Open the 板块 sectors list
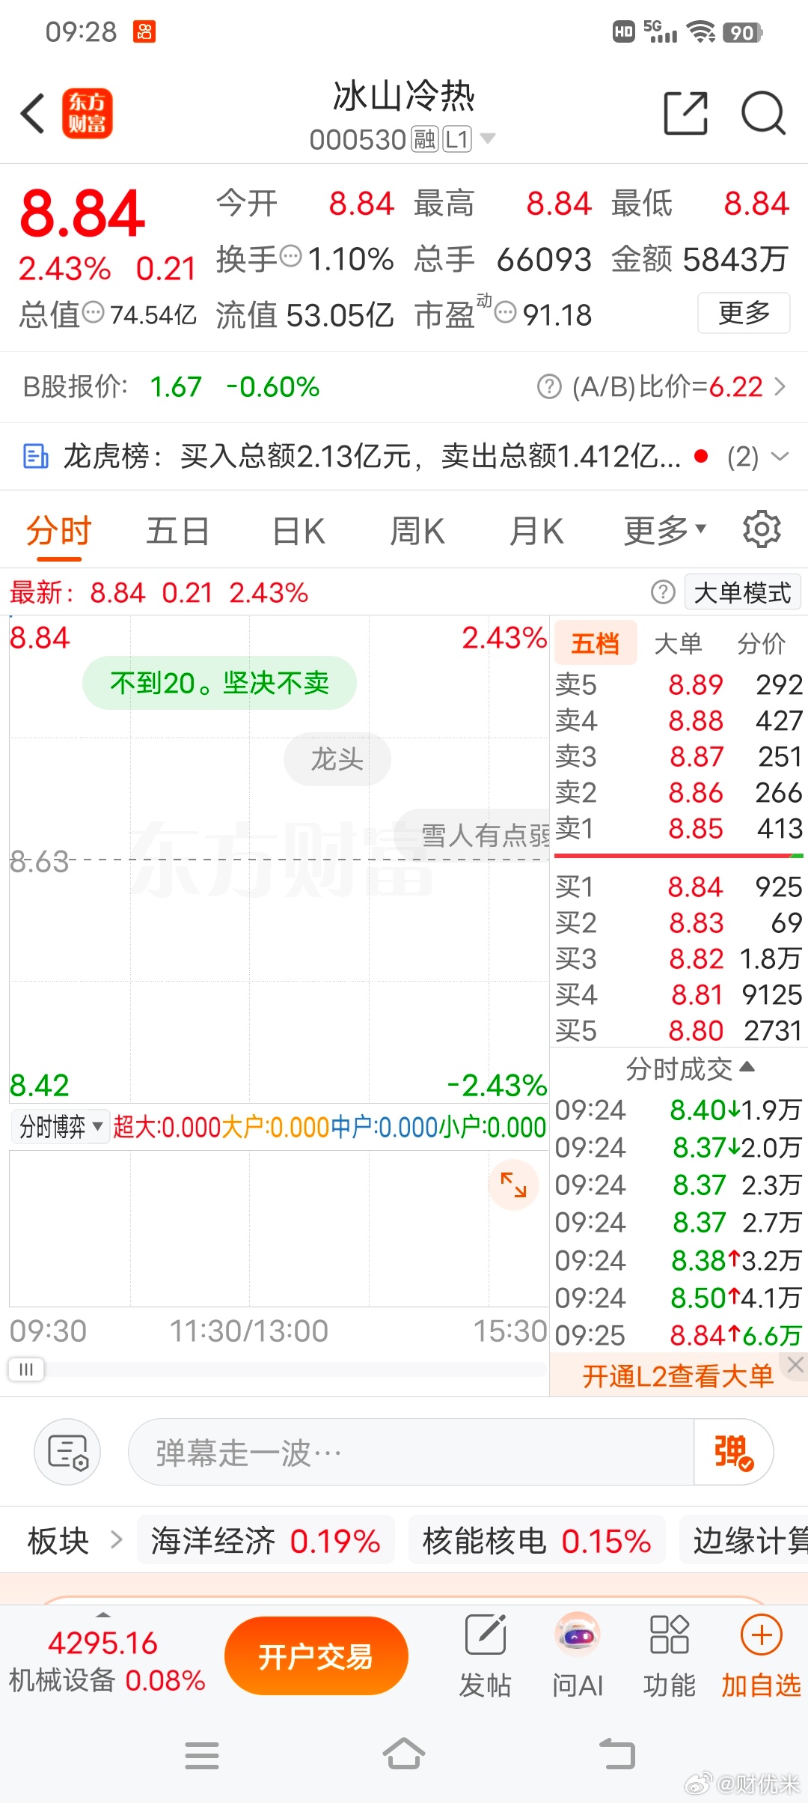Viewport: 808px width, 1803px height. [x=74, y=1540]
